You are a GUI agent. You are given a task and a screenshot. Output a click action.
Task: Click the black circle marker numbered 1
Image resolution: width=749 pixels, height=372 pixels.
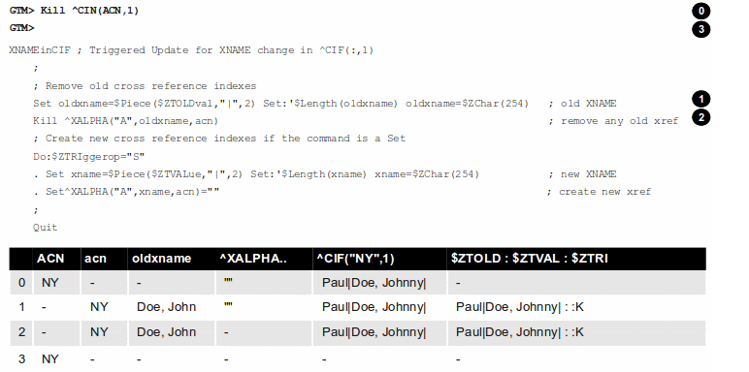pos(700,99)
